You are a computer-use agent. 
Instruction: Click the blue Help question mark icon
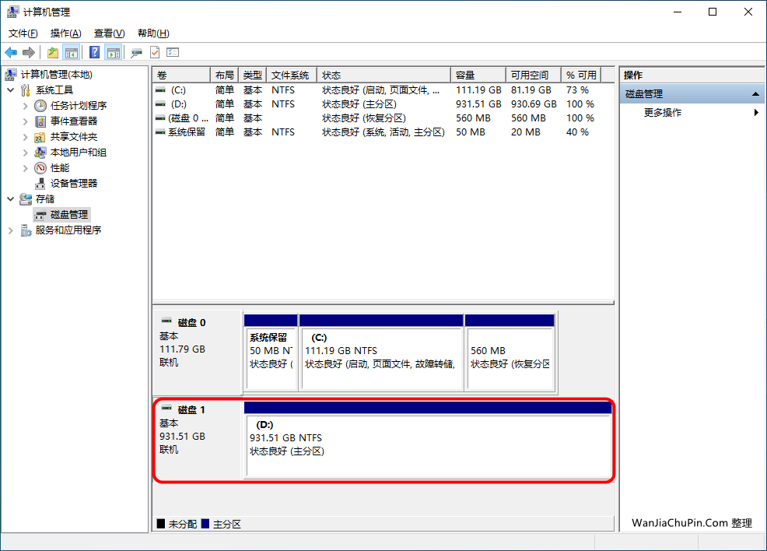point(94,52)
